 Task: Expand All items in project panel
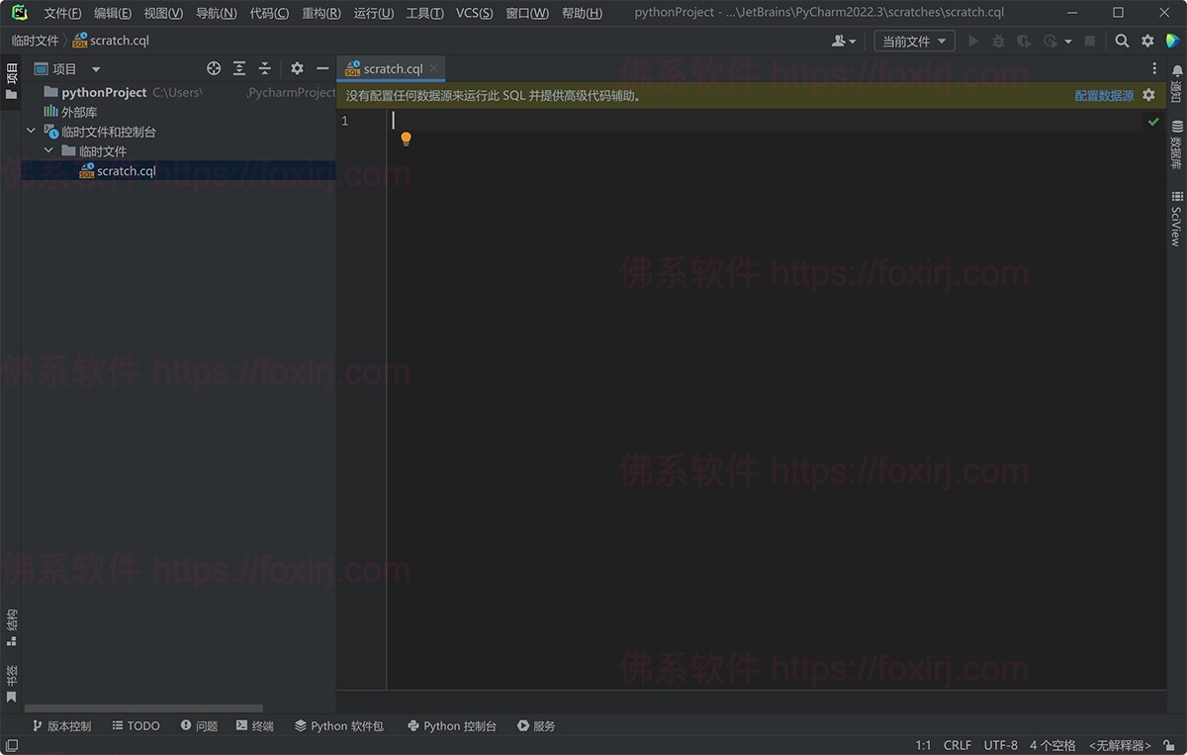click(239, 68)
